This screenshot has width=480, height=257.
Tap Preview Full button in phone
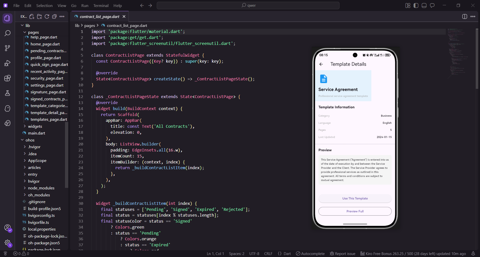point(355,211)
